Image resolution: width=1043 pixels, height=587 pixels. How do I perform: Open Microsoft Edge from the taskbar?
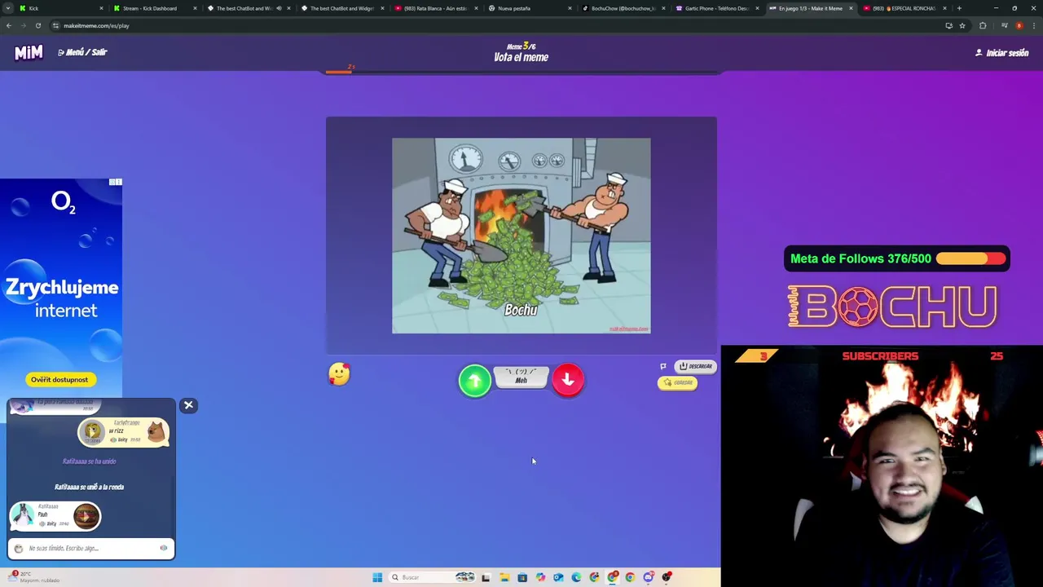click(x=576, y=577)
